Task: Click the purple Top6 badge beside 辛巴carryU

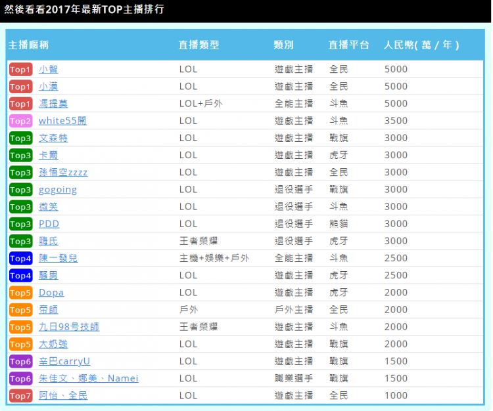Action: [x=20, y=362]
